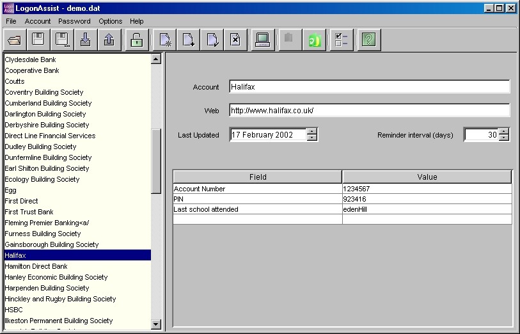Click the Last Updated date field

(268, 135)
